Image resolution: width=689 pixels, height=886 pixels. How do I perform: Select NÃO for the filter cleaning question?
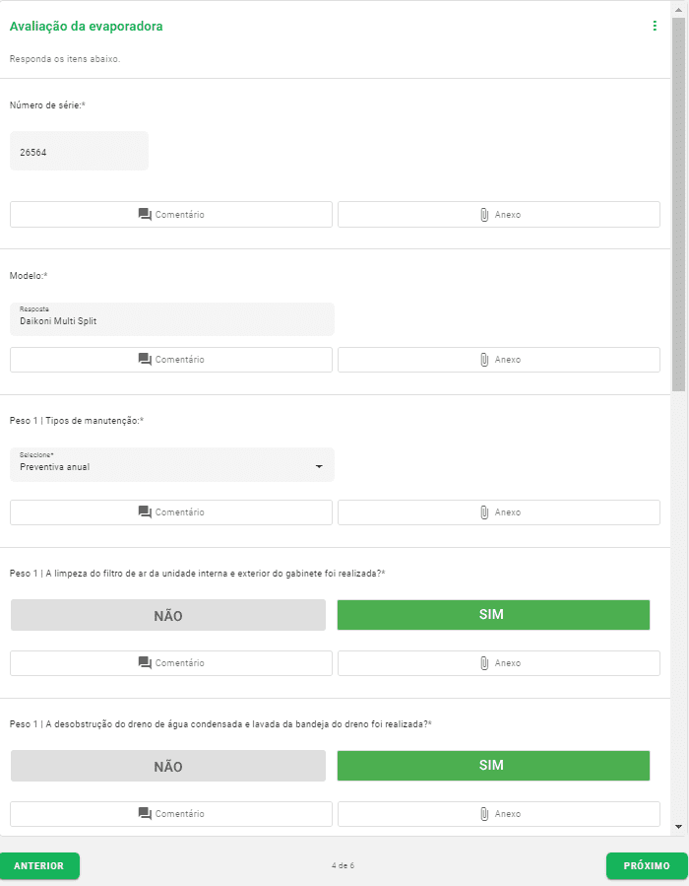tap(167, 614)
